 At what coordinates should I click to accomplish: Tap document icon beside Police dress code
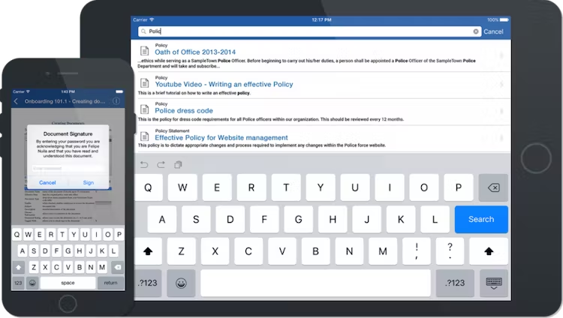[x=144, y=109]
